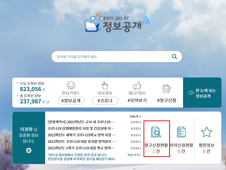
Task: Click the document with pencil icon
Action: tap(167, 89)
